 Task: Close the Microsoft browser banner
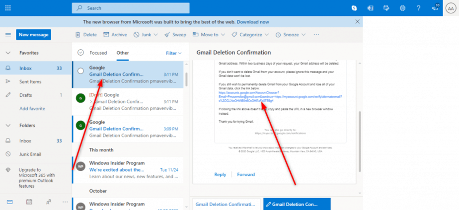[x=357, y=22]
